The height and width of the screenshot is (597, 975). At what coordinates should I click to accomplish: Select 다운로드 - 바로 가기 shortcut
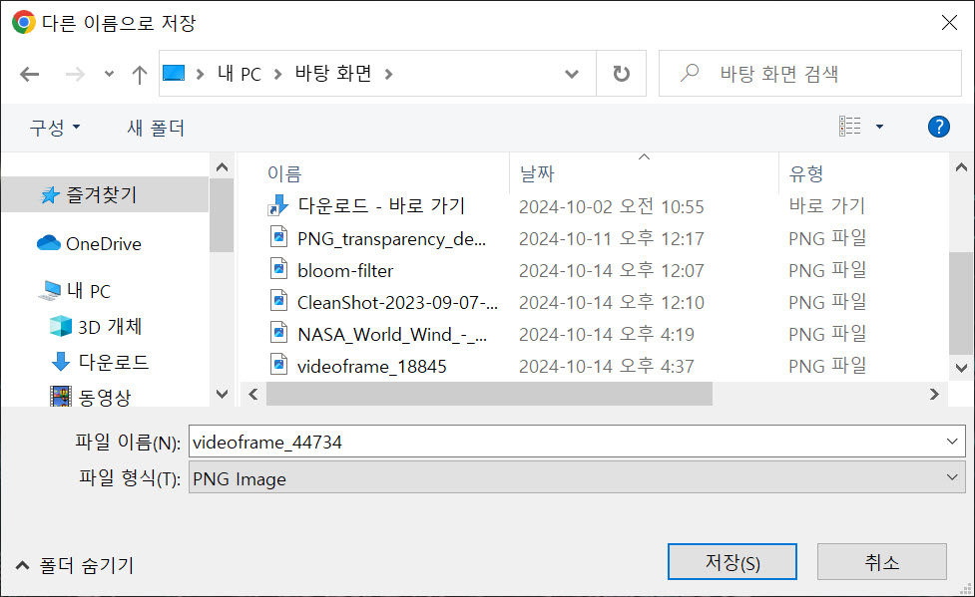pos(381,205)
